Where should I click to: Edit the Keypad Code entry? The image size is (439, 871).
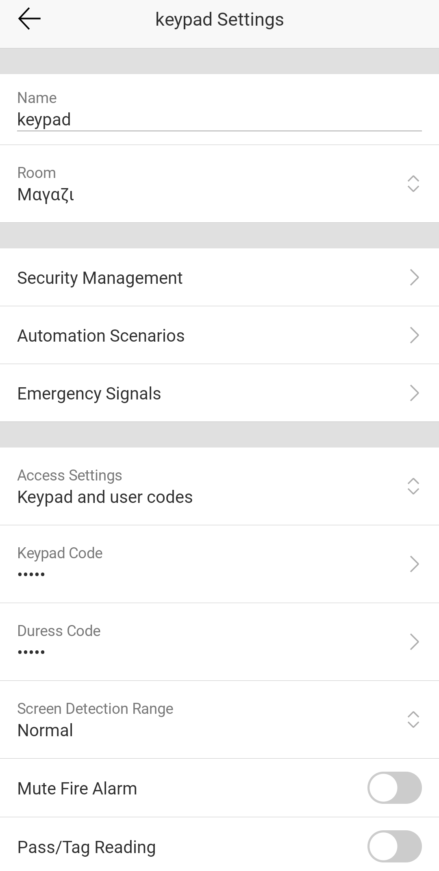point(60,564)
